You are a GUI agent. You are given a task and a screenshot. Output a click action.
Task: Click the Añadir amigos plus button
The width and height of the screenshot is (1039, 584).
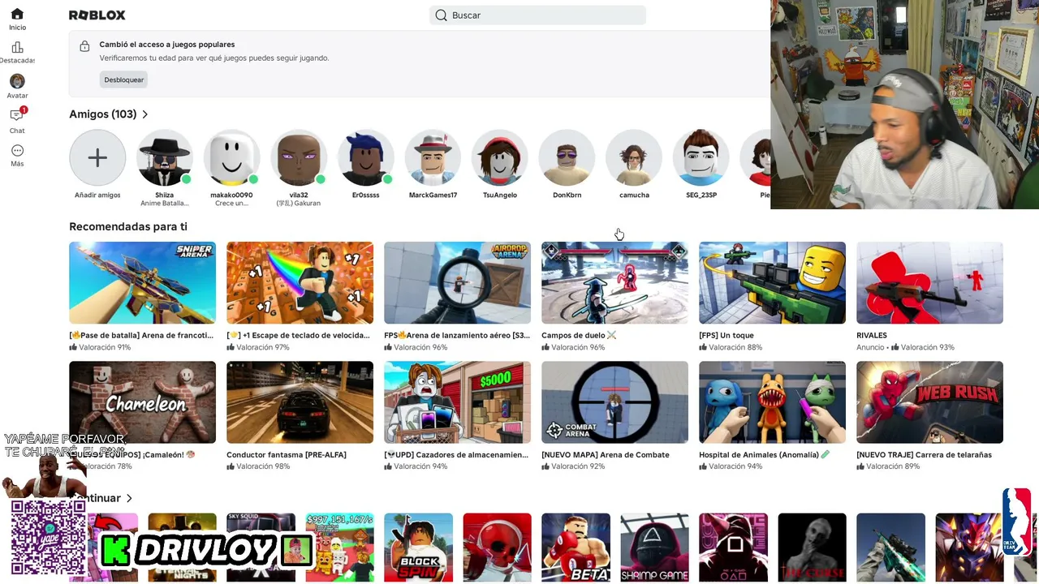pos(97,157)
